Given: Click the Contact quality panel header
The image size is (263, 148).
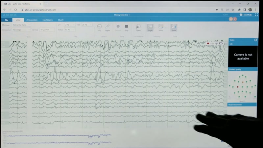Looking at the screenshot, I should (243, 69).
